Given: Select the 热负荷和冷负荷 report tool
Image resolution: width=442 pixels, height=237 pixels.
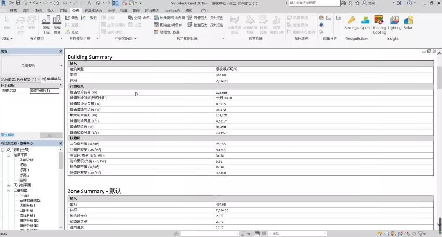Looking at the screenshot, I should pyautogui.click(x=169, y=18).
